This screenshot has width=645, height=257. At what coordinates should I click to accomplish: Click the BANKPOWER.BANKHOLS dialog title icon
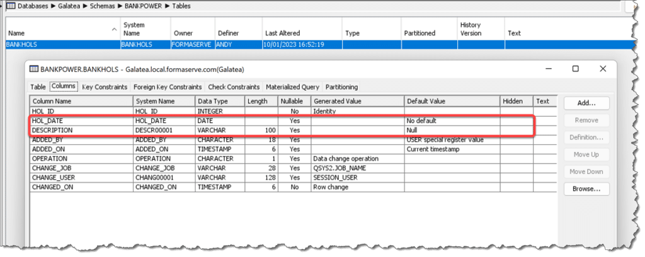pyautogui.click(x=33, y=69)
